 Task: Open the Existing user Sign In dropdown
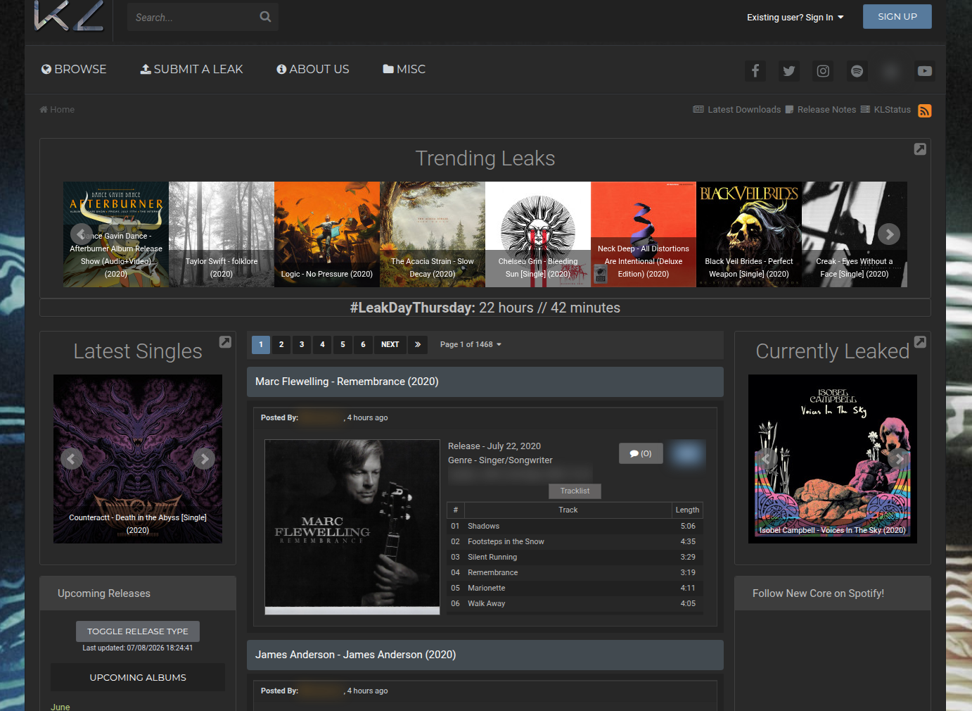795,18
